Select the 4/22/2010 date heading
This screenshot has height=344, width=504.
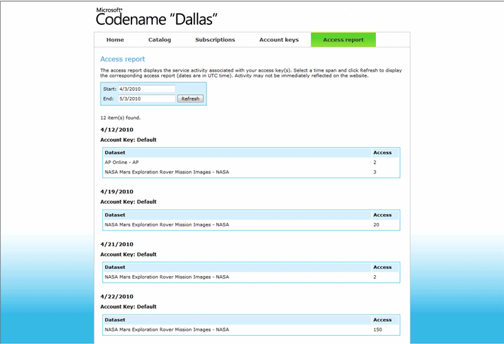tap(116, 297)
